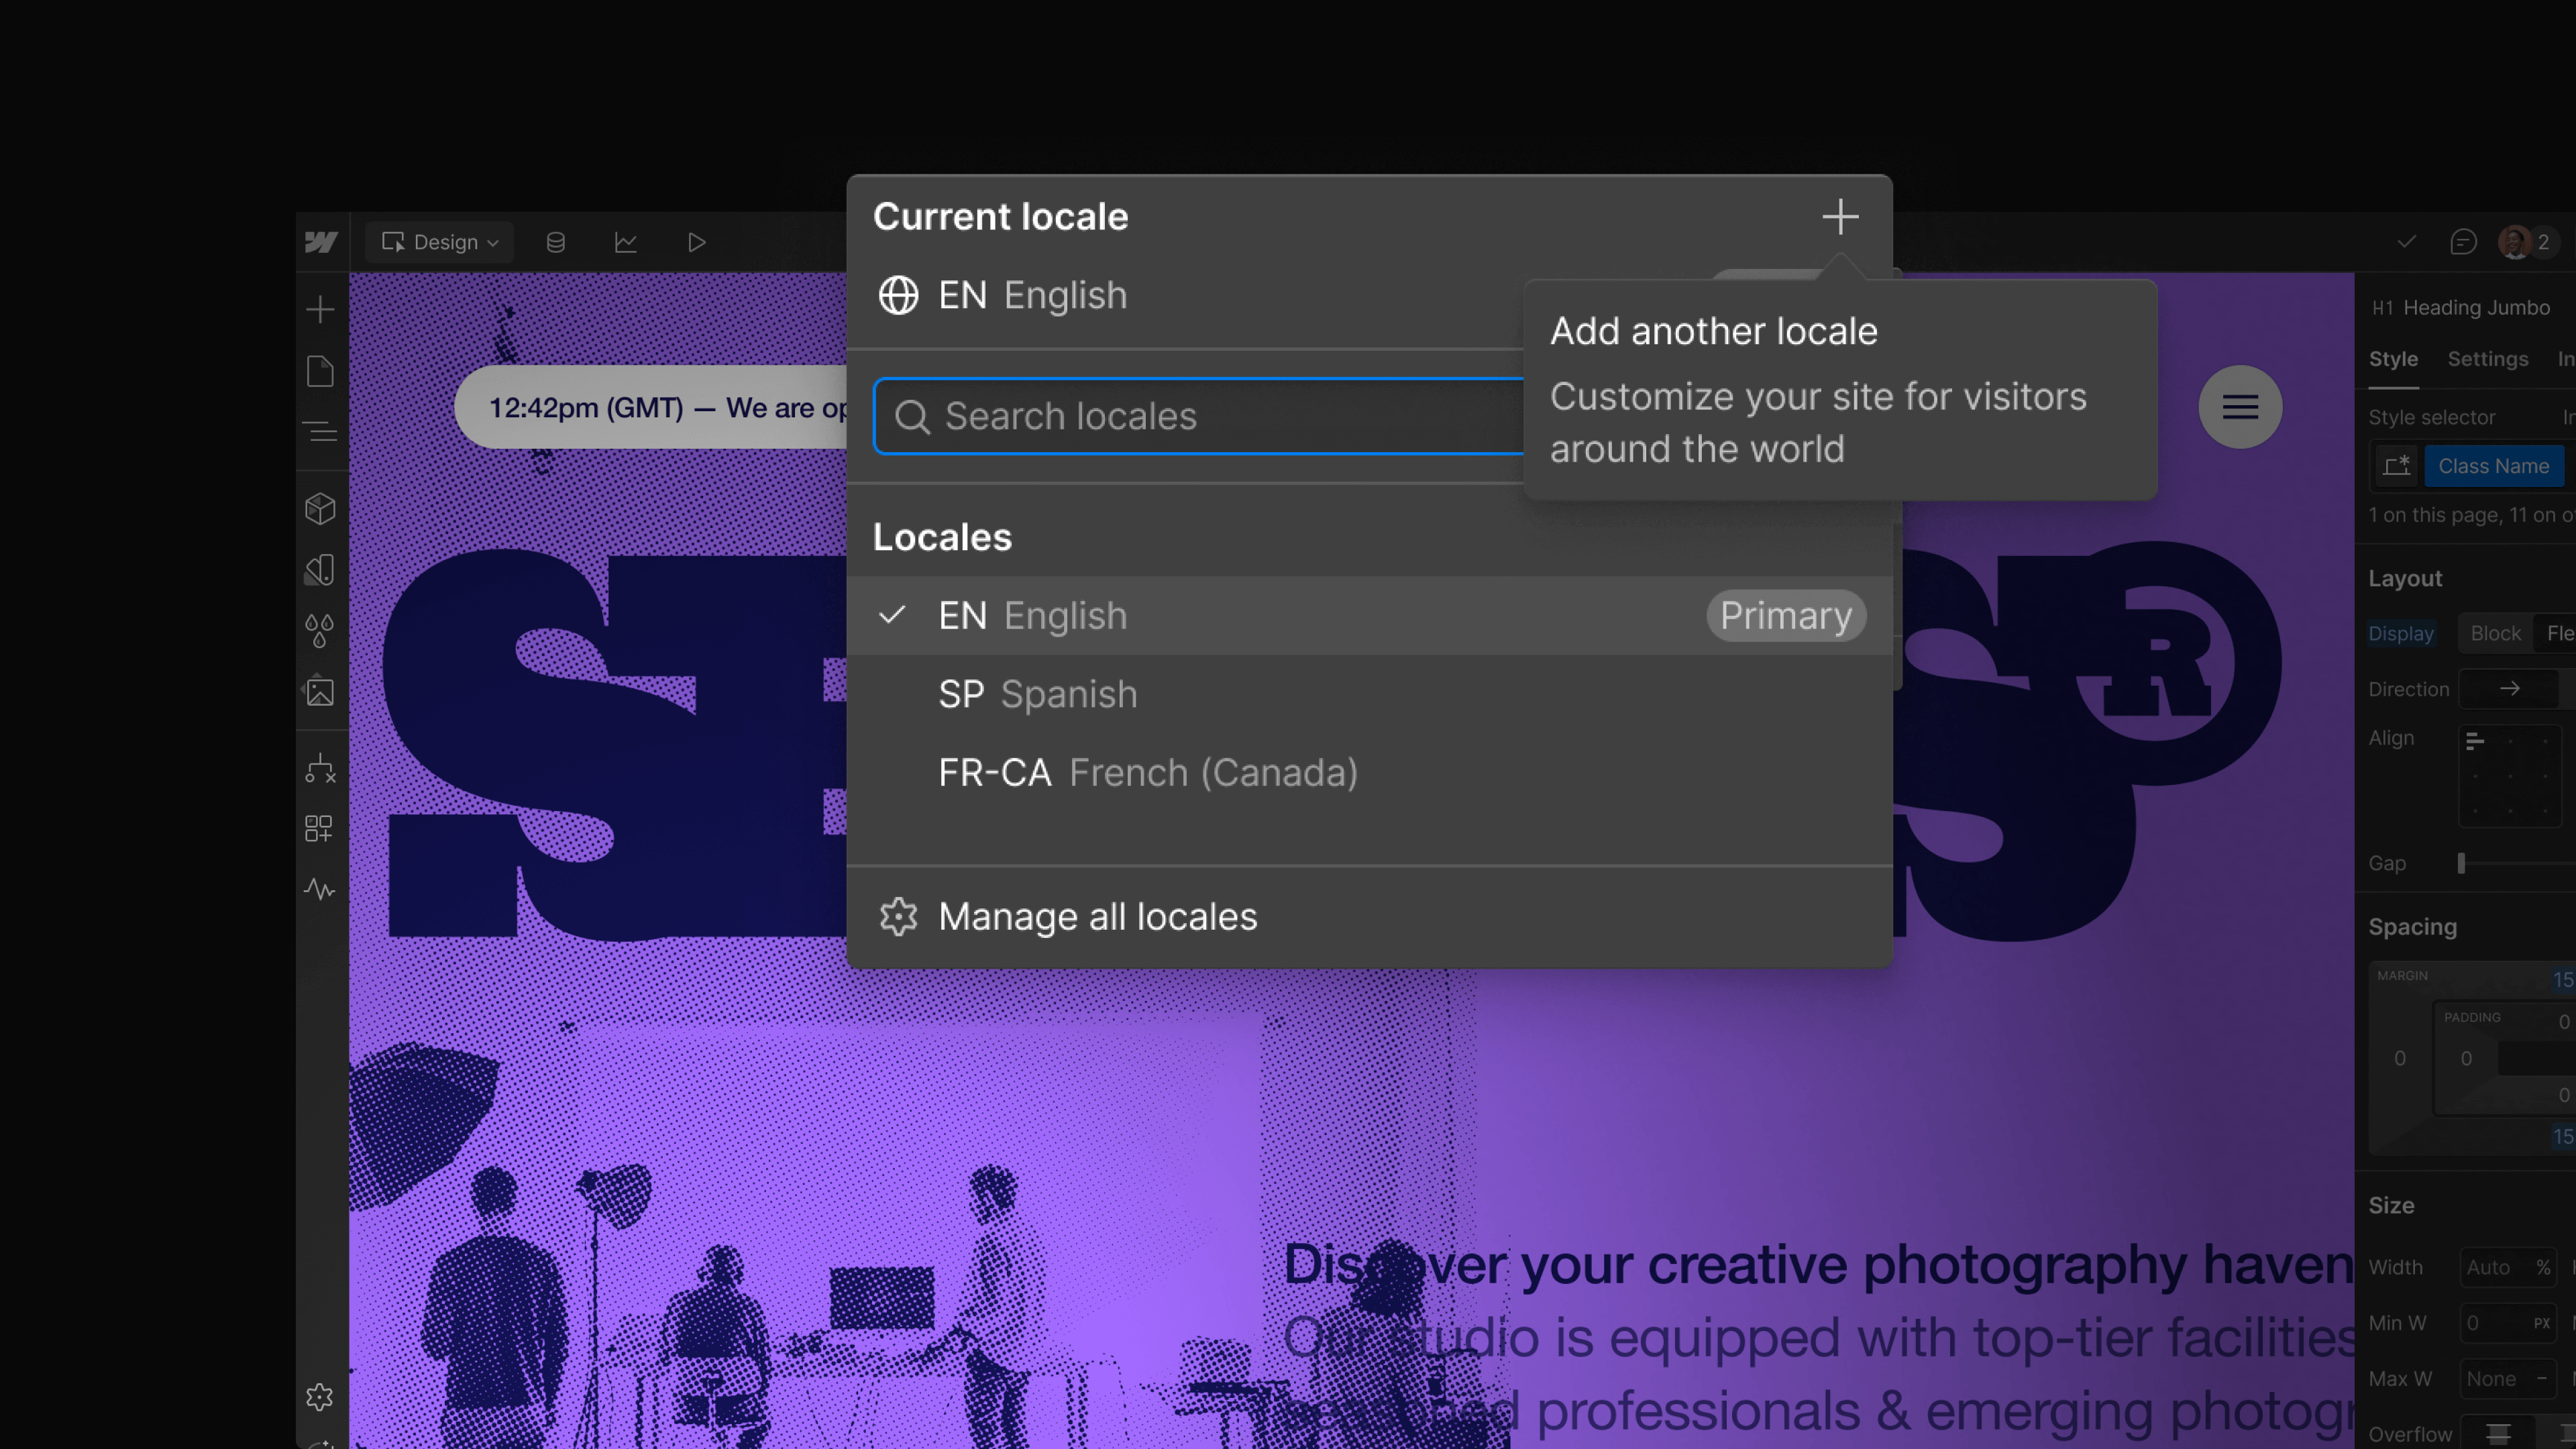Add another locale with the plus button

[x=1840, y=216]
